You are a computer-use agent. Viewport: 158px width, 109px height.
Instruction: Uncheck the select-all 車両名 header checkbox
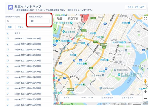(x=8, y=33)
